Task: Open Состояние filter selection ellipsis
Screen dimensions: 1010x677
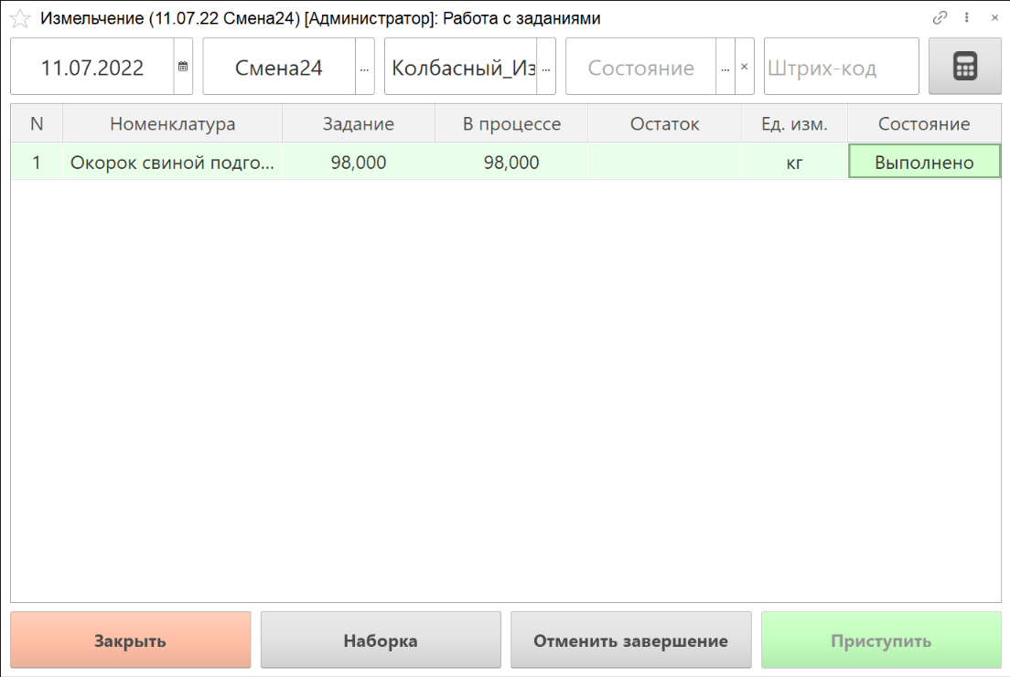Action: (x=725, y=67)
